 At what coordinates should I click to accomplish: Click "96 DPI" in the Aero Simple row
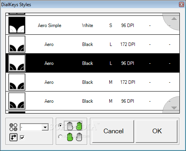tap(127, 25)
